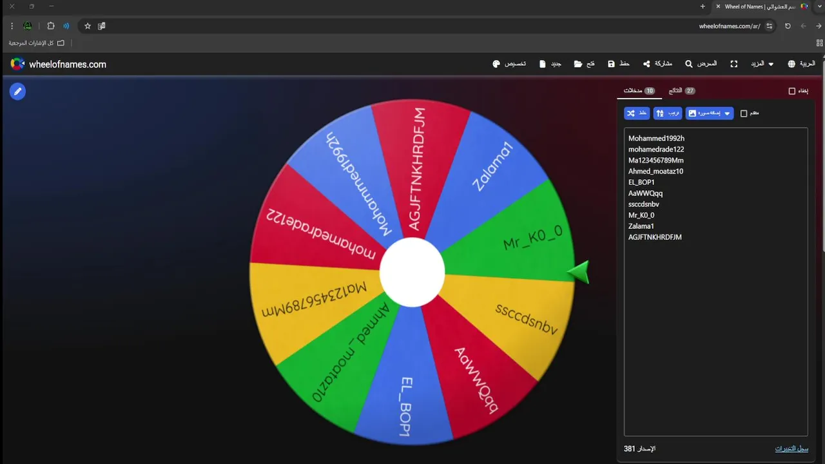Image resolution: width=825 pixels, height=464 pixels.
Task: Click the browser profile avatar icon
Action: 28,26
